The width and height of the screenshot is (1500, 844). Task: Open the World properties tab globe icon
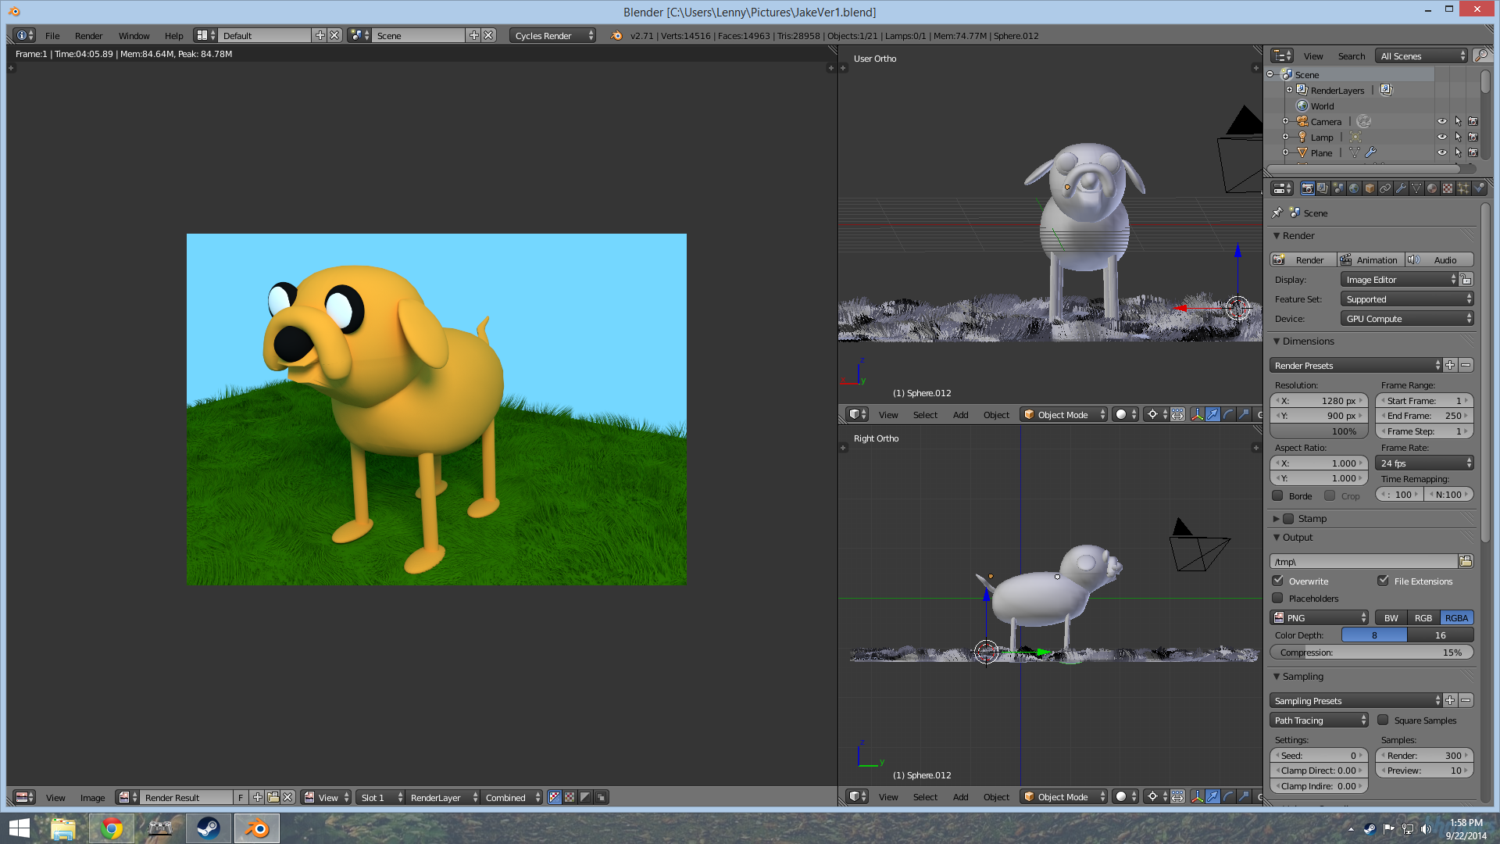pos(1354,188)
